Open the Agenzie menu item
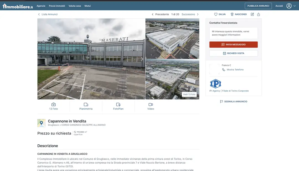The height and width of the screenshot is (171, 299). (41, 6)
